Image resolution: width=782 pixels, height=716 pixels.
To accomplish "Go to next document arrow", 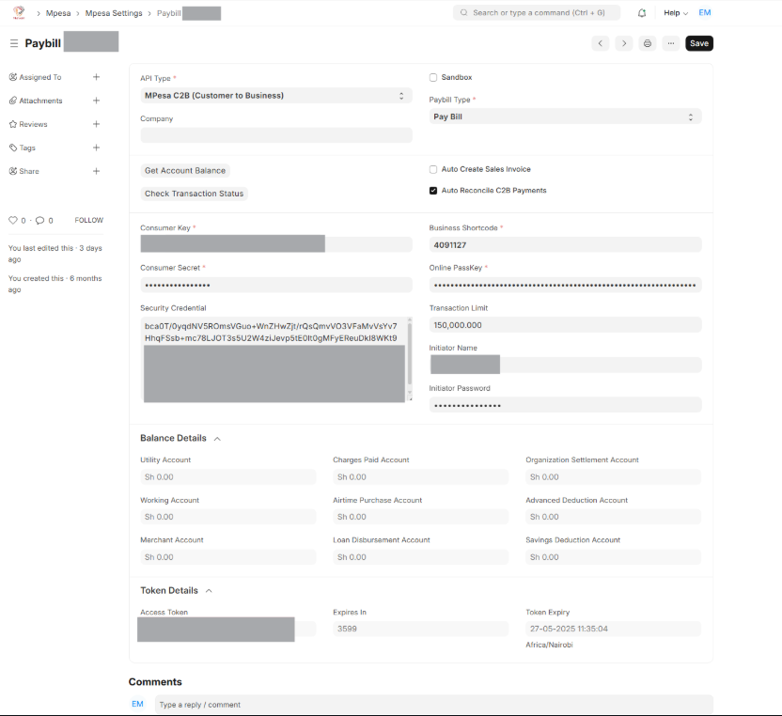I will [x=624, y=43].
